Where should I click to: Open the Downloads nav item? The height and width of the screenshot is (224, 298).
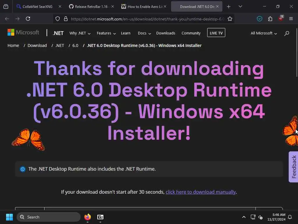[166, 33]
